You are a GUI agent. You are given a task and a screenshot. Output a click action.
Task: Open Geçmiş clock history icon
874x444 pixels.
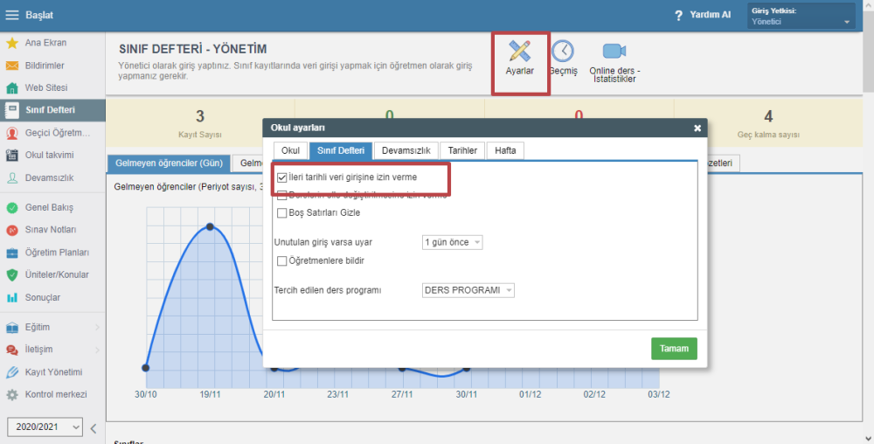(x=562, y=52)
